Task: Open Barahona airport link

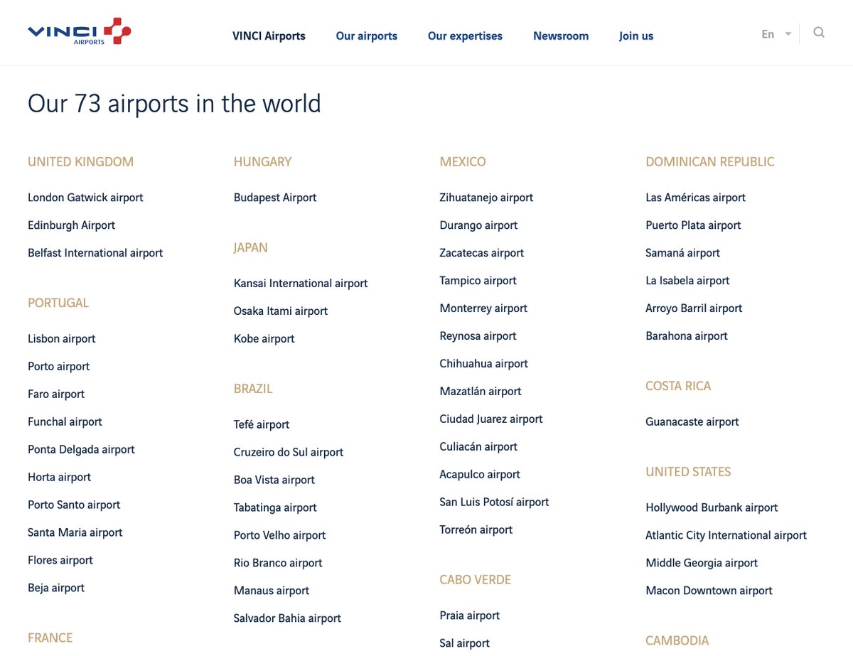Action: 687,336
